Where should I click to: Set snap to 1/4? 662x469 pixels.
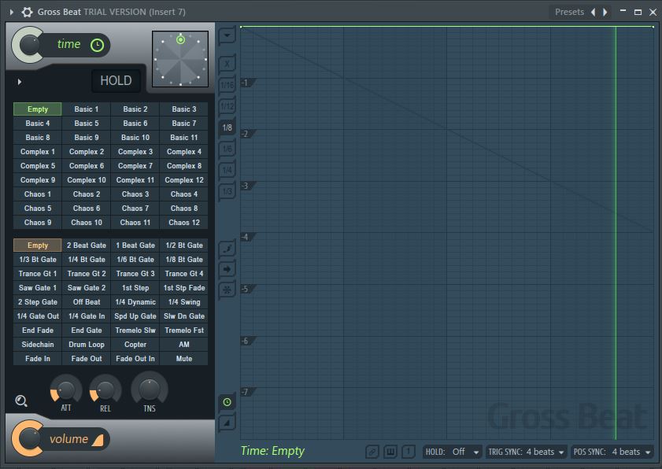227,170
